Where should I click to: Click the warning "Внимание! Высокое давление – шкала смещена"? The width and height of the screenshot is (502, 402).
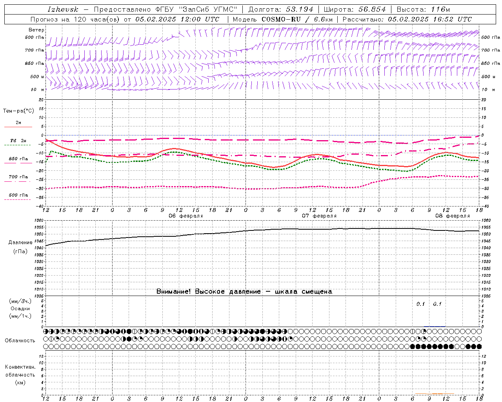click(244, 292)
